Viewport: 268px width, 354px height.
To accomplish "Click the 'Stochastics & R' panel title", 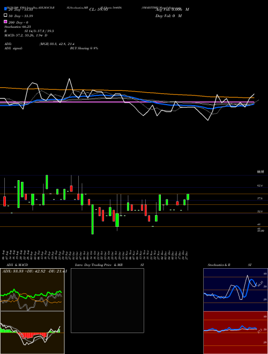I will (x=219, y=265).
